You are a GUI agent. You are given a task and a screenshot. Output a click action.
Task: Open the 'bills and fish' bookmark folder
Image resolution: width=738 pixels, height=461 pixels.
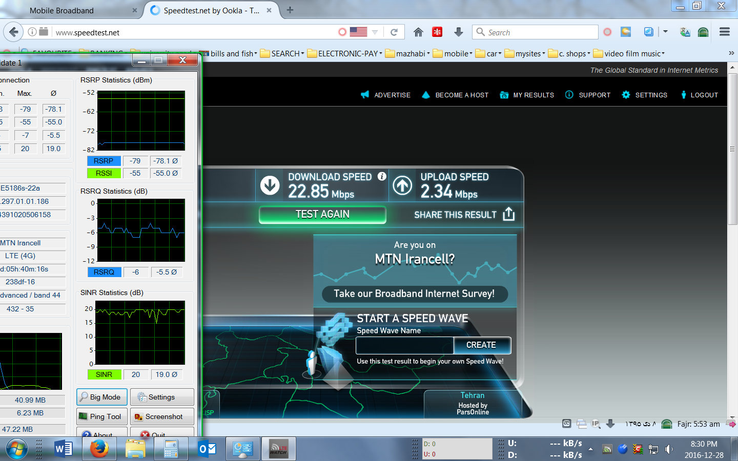tap(229, 53)
